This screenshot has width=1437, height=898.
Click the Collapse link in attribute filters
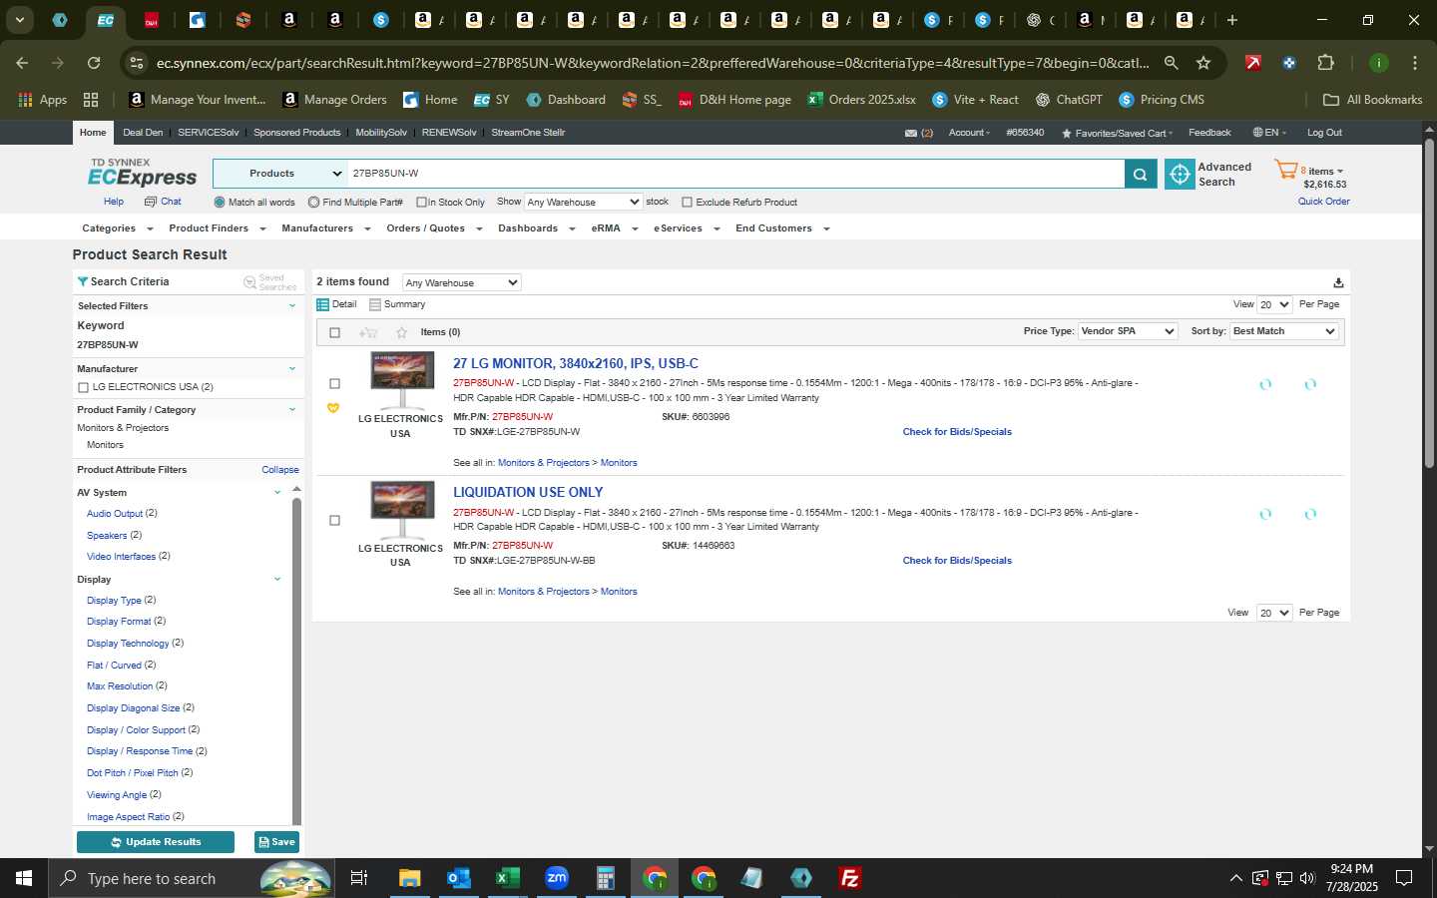coord(280,470)
